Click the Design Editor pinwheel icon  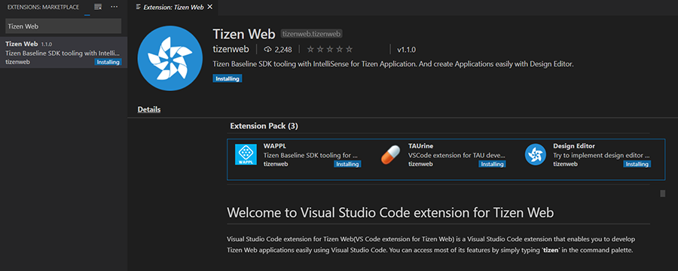click(536, 155)
